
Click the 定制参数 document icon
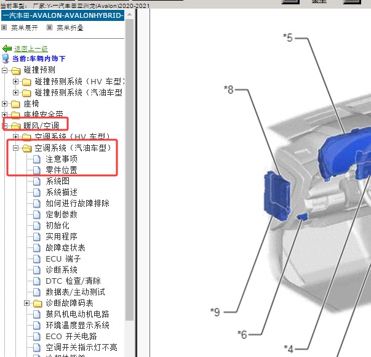click(37, 214)
